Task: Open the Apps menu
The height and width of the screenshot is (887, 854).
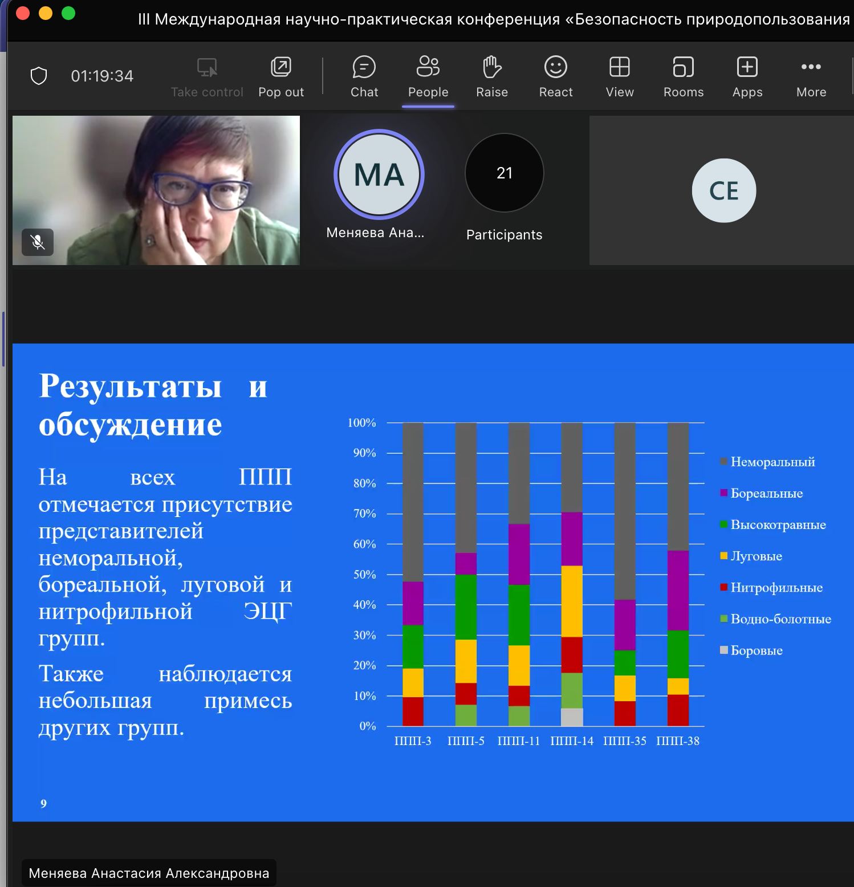Action: 747,77
